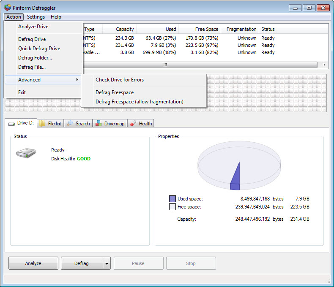Click the 223.5 GB (97%) free space cell
The width and height of the screenshot is (334, 287).
click(202, 45)
